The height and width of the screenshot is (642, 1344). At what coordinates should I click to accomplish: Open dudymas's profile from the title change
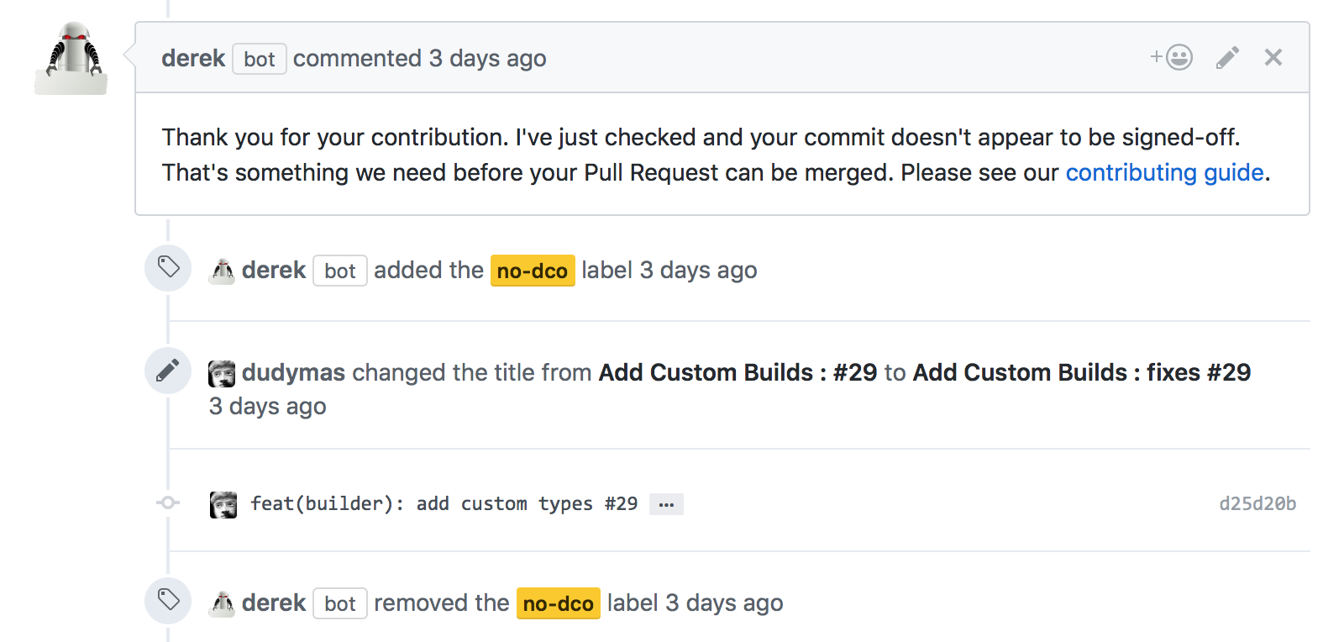[x=293, y=372]
